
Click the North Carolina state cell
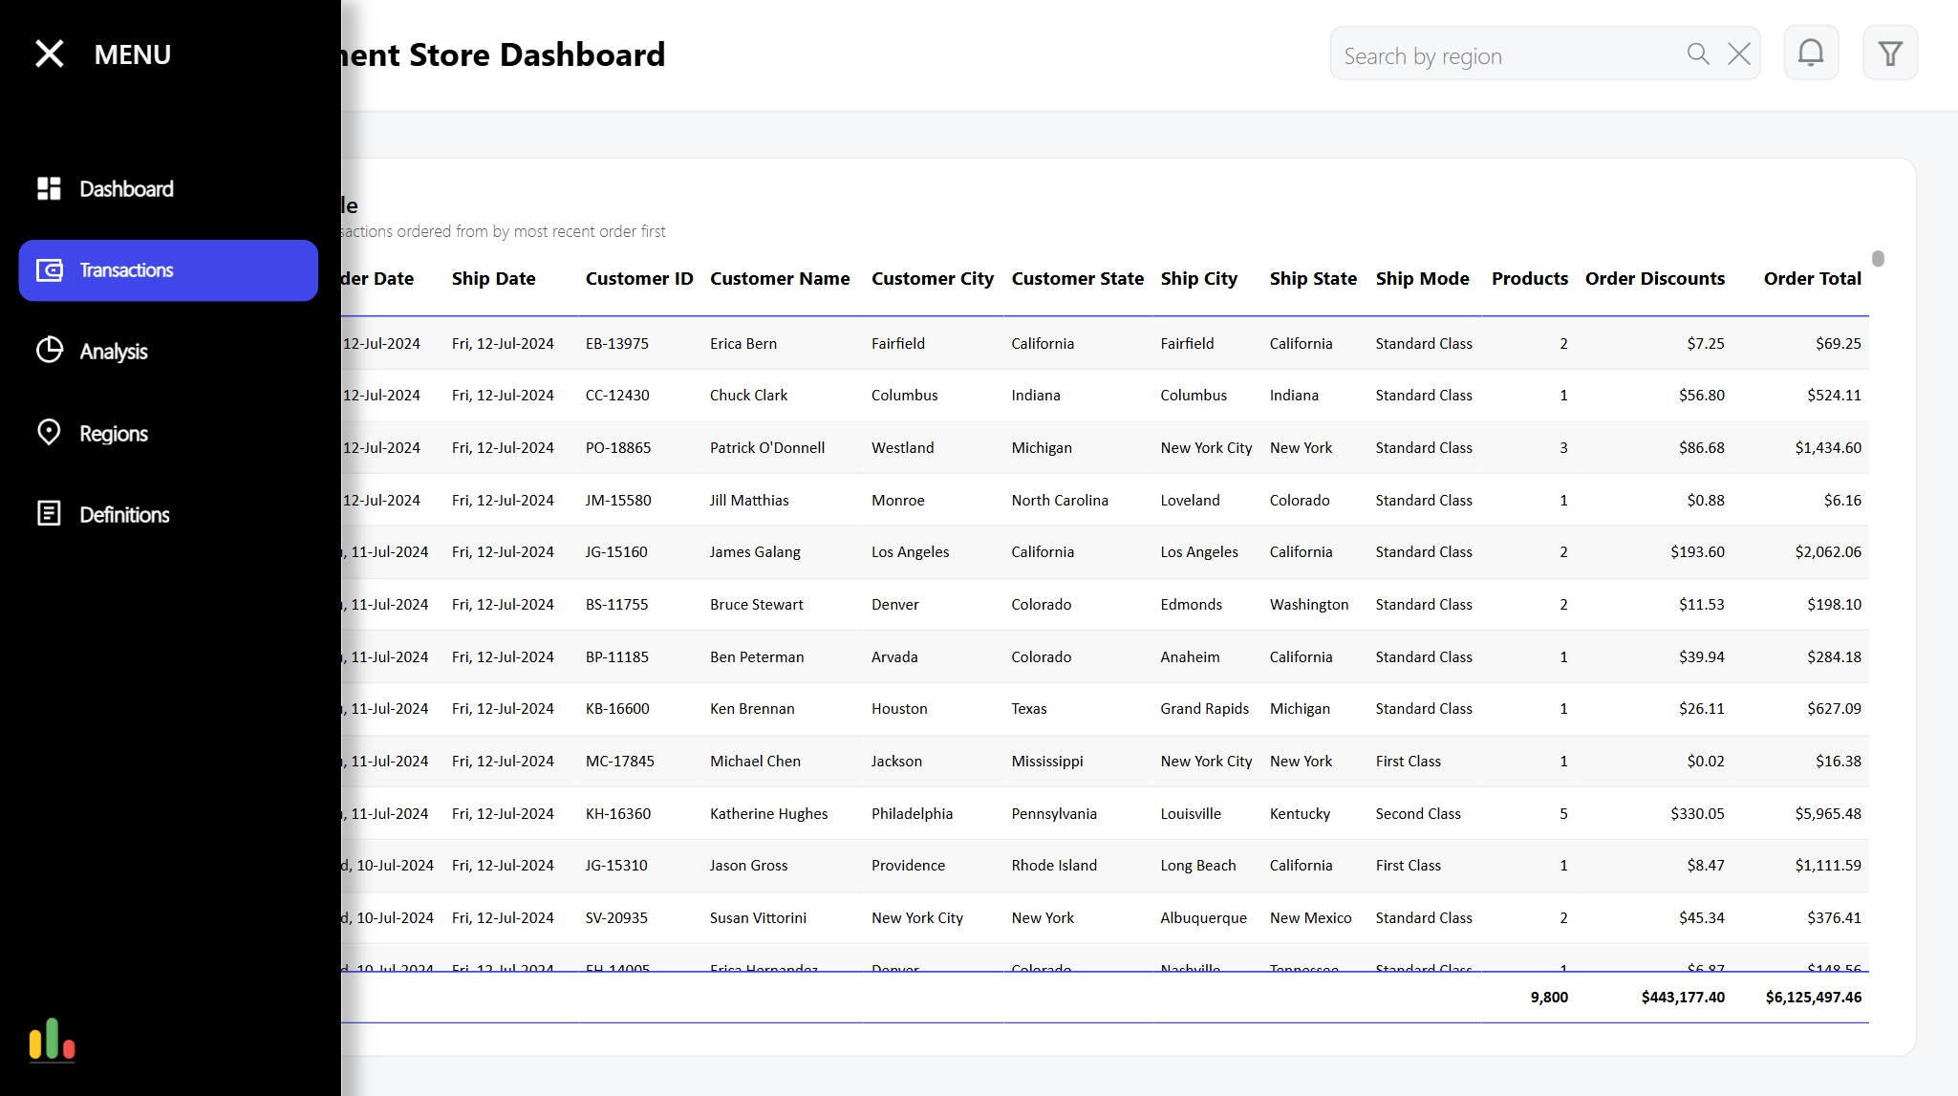coord(1060,501)
